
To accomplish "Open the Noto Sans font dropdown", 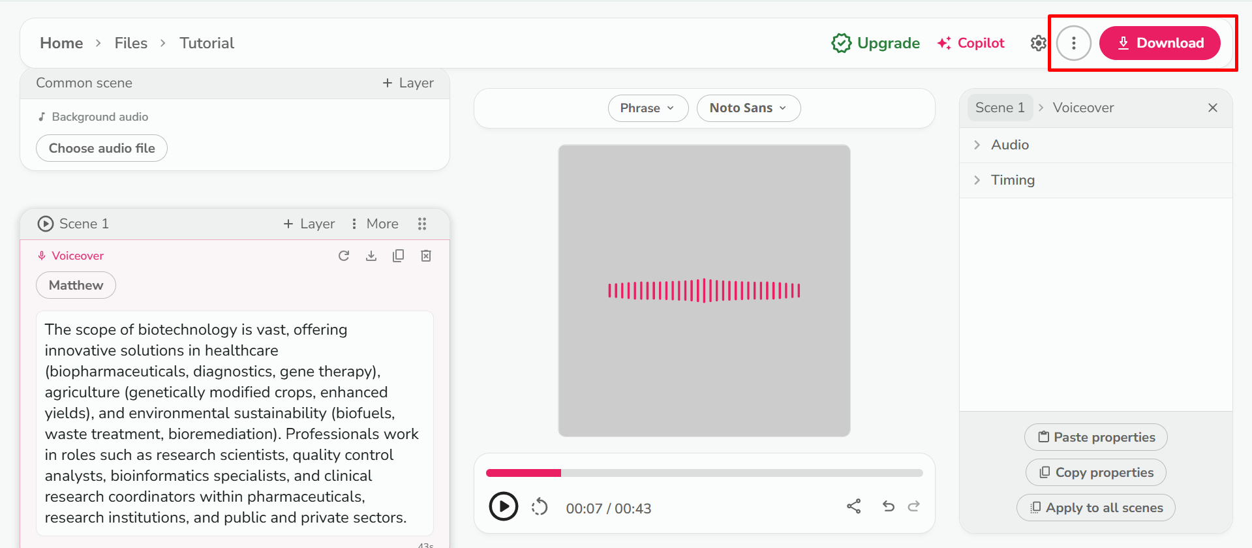I will 748,108.
